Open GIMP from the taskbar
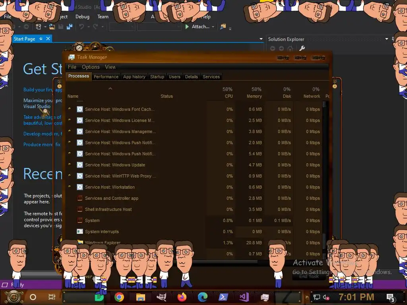Screen dimensions: 407x305 (x=161, y=297)
